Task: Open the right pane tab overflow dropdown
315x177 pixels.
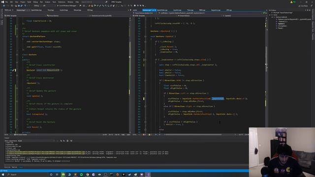Action: 267,10
